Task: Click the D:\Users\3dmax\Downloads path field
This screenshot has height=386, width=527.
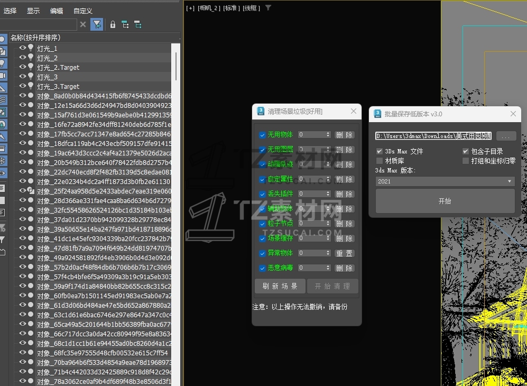Action: click(434, 136)
